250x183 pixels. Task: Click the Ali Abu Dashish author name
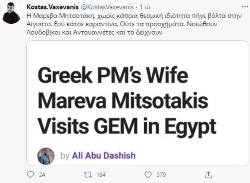[x=104, y=156]
